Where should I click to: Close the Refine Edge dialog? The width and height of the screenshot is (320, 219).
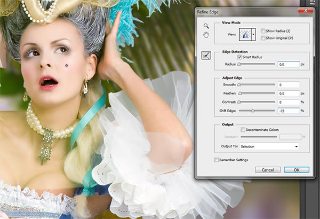tap(306, 11)
